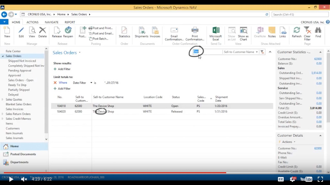
Task: Open Notes icon
Action: click(x=272, y=32)
